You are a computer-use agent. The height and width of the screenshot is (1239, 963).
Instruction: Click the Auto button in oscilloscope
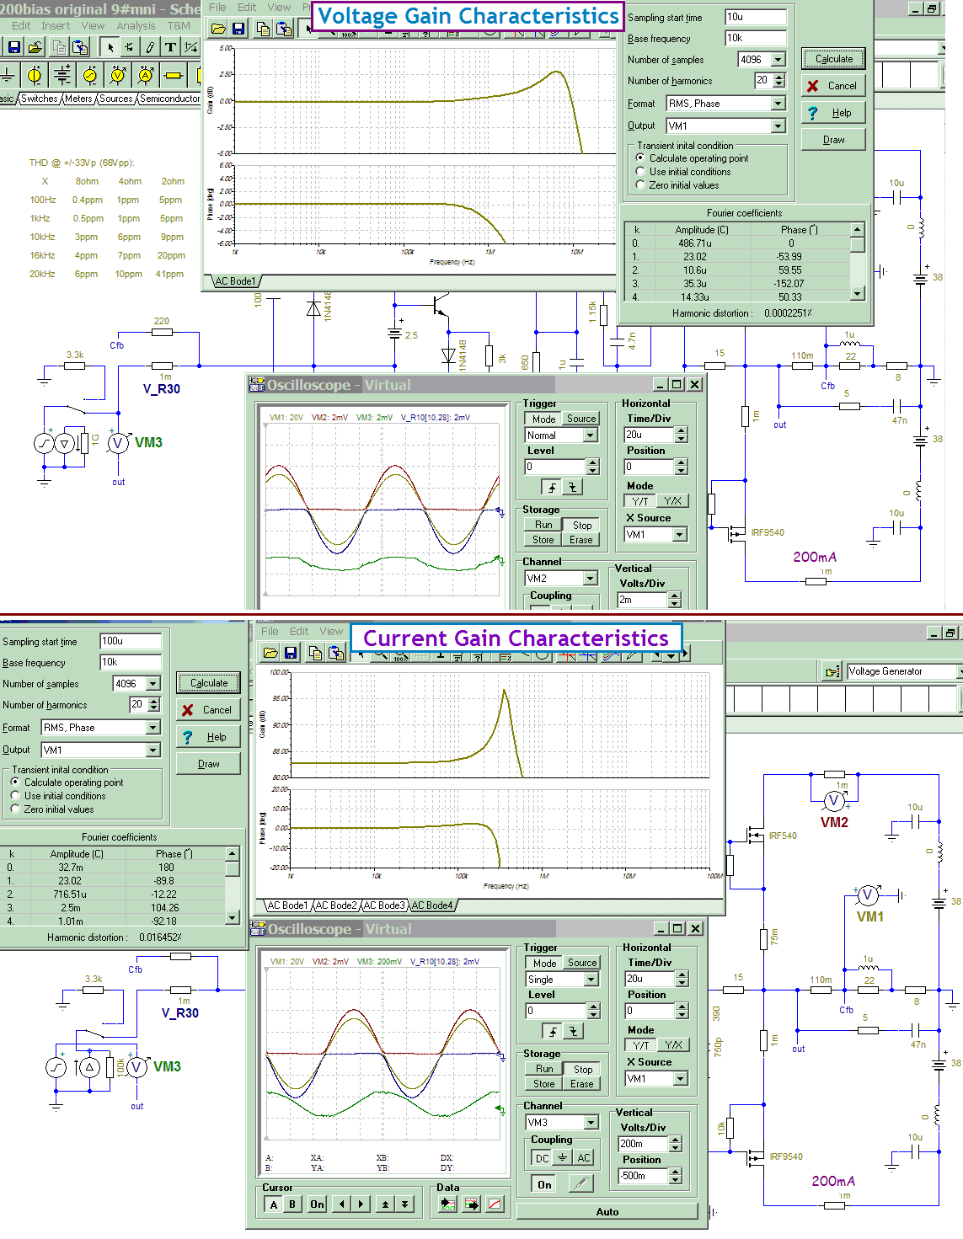tap(607, 1212)
